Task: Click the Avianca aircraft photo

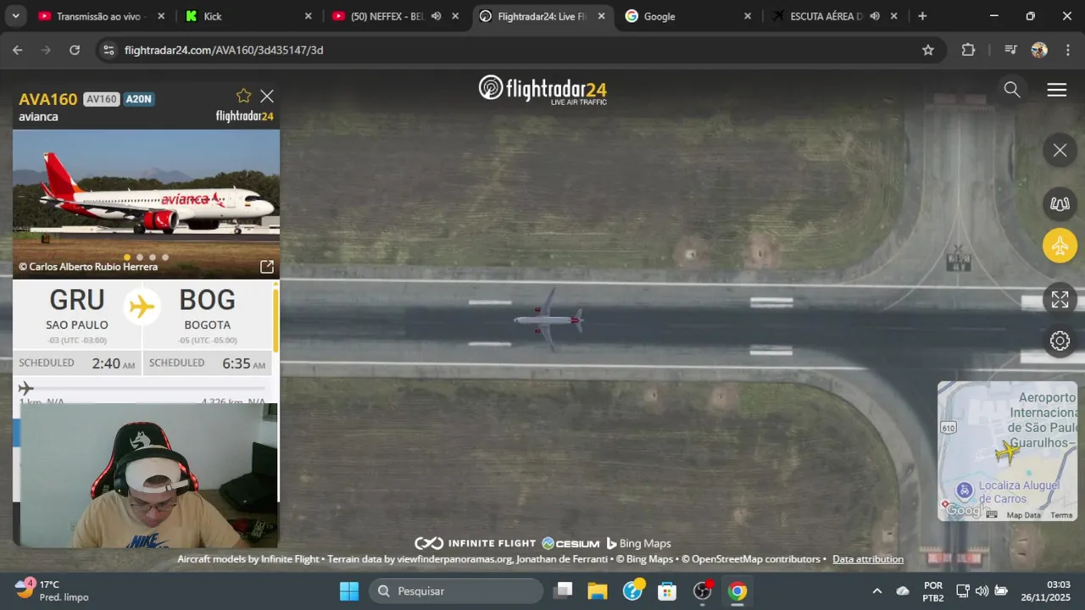Action: (146, 203)
